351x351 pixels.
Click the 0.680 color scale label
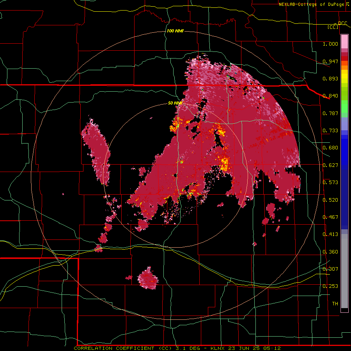click(330, 148)
